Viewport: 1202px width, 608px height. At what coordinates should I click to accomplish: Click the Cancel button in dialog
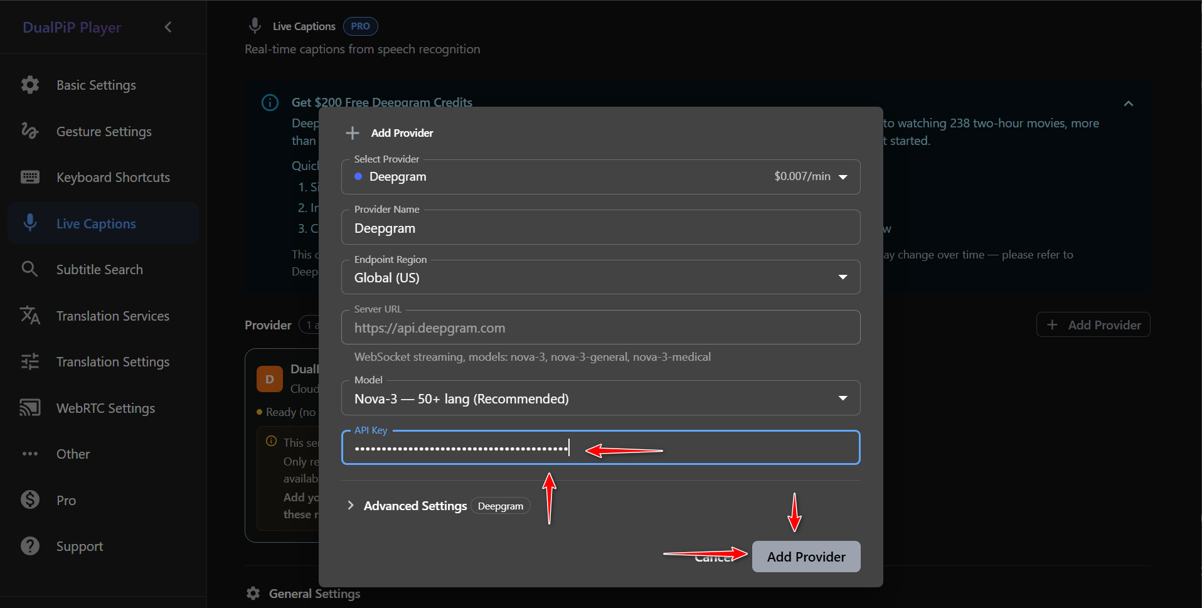[714, 557]
